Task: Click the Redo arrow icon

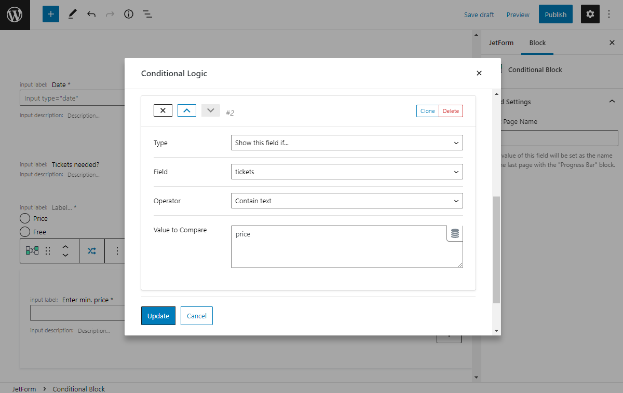Action: [110, 14]
